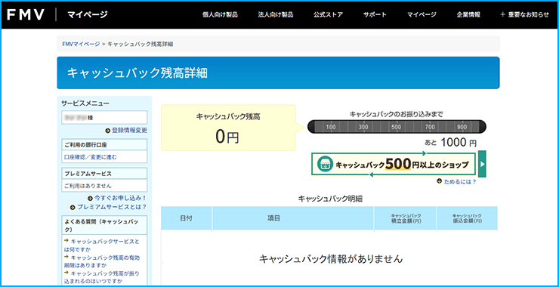Open 口座確認／変更に進む link
Screen dimensions: 559x287
coord(91,156)
